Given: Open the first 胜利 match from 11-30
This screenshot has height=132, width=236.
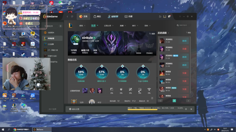Looking at the screenshot, I should pos(174,41).
